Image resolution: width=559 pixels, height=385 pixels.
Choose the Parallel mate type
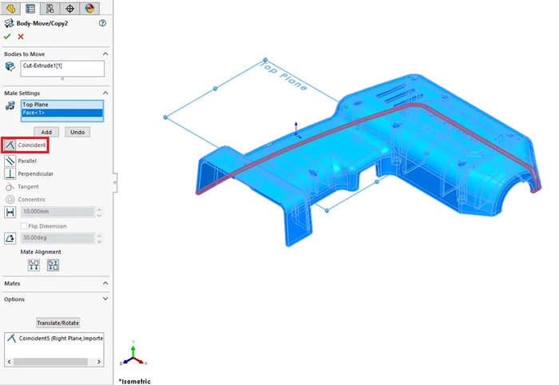click(x=10, y=161)
